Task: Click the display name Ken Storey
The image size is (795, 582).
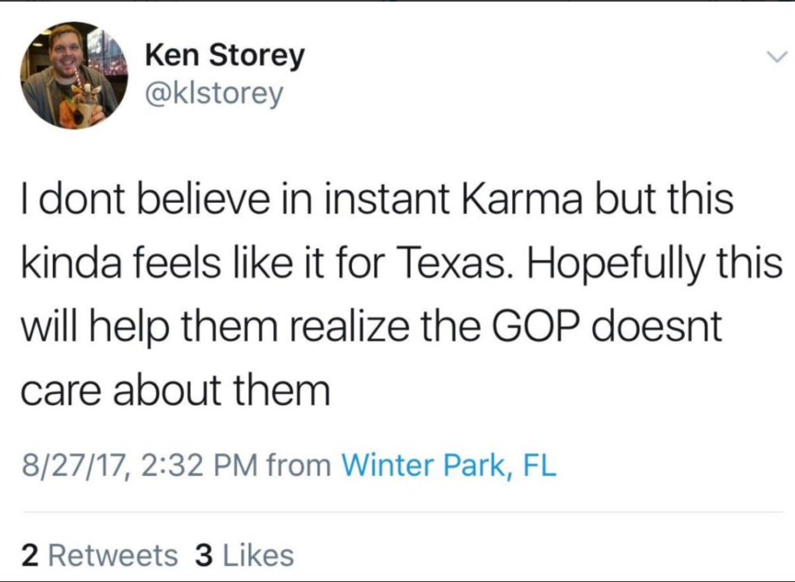Action: 225,55
